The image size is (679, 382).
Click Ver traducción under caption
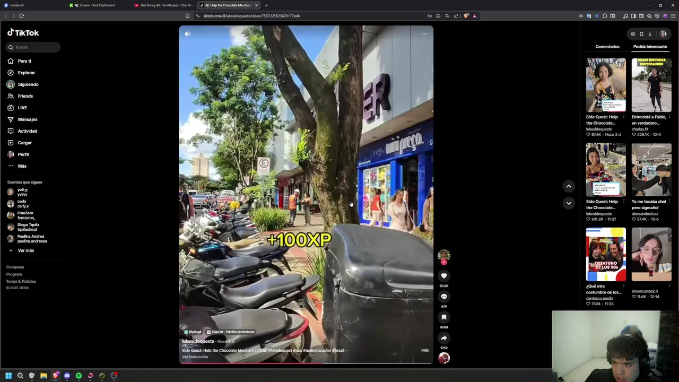point(195,357)
